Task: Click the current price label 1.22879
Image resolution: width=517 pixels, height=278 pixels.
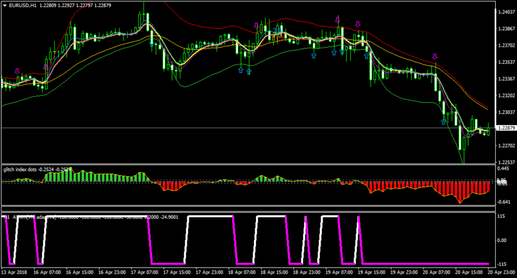Action: 506,128
